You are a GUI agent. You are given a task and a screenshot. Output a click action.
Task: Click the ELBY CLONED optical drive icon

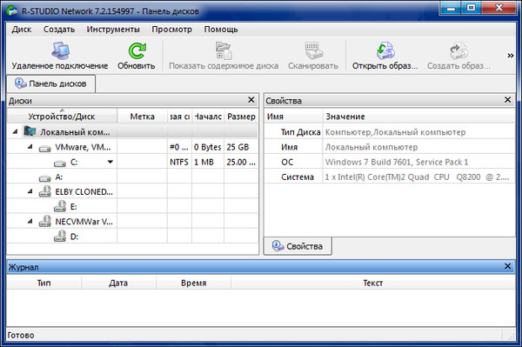click(x=44, y=191)
